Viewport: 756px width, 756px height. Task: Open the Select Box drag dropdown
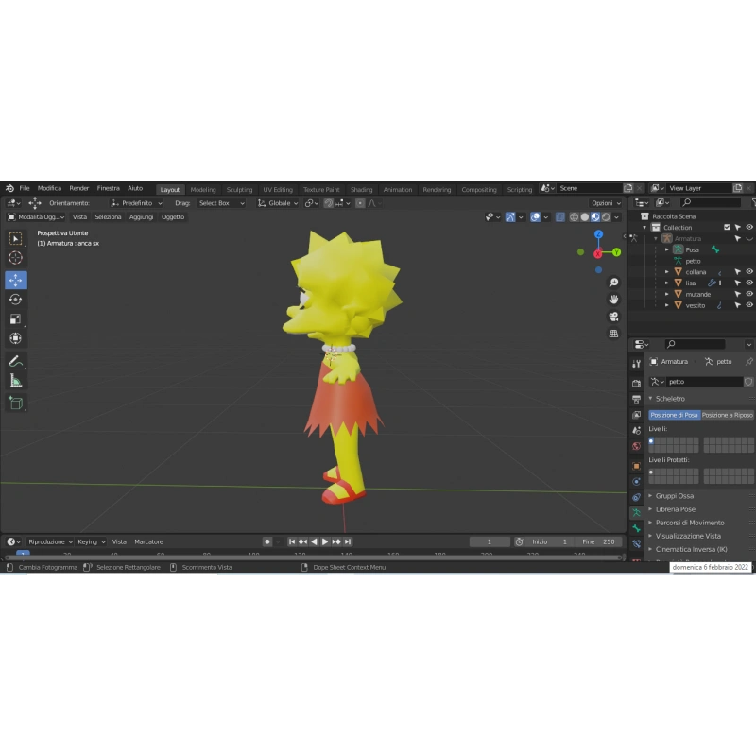tap(221, 203)
